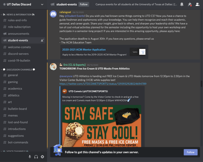203x162 pixels.
Task: Go to the gaming channel
Action: (x=23, y=82)
